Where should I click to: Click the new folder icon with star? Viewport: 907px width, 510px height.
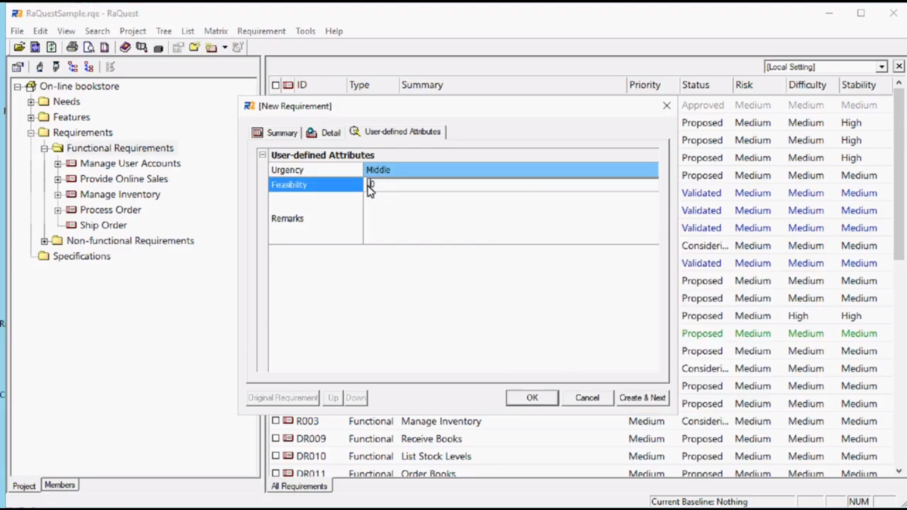coord(194,47)
